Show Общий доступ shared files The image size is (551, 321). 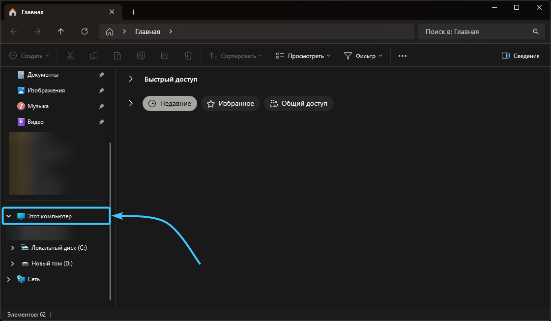click(x=299, y=103)
